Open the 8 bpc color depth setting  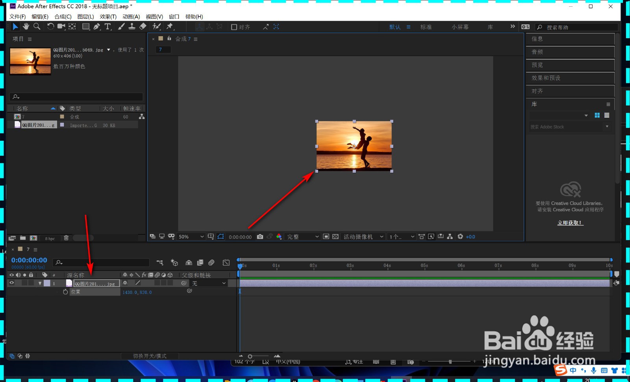[50, 238]
